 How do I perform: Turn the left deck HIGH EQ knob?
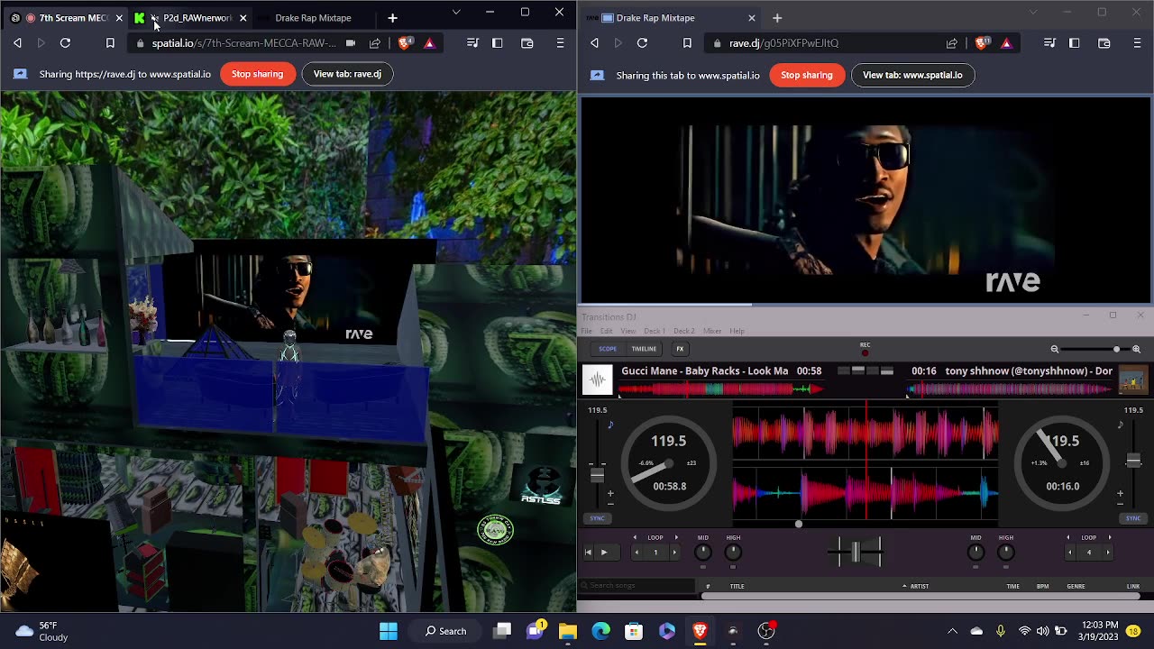734,552
